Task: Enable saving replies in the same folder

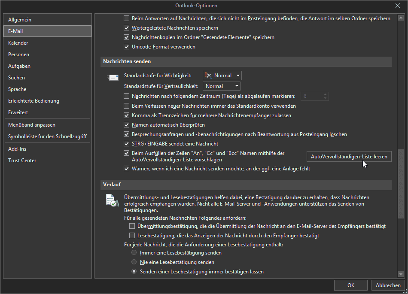Action: [126, 18]
